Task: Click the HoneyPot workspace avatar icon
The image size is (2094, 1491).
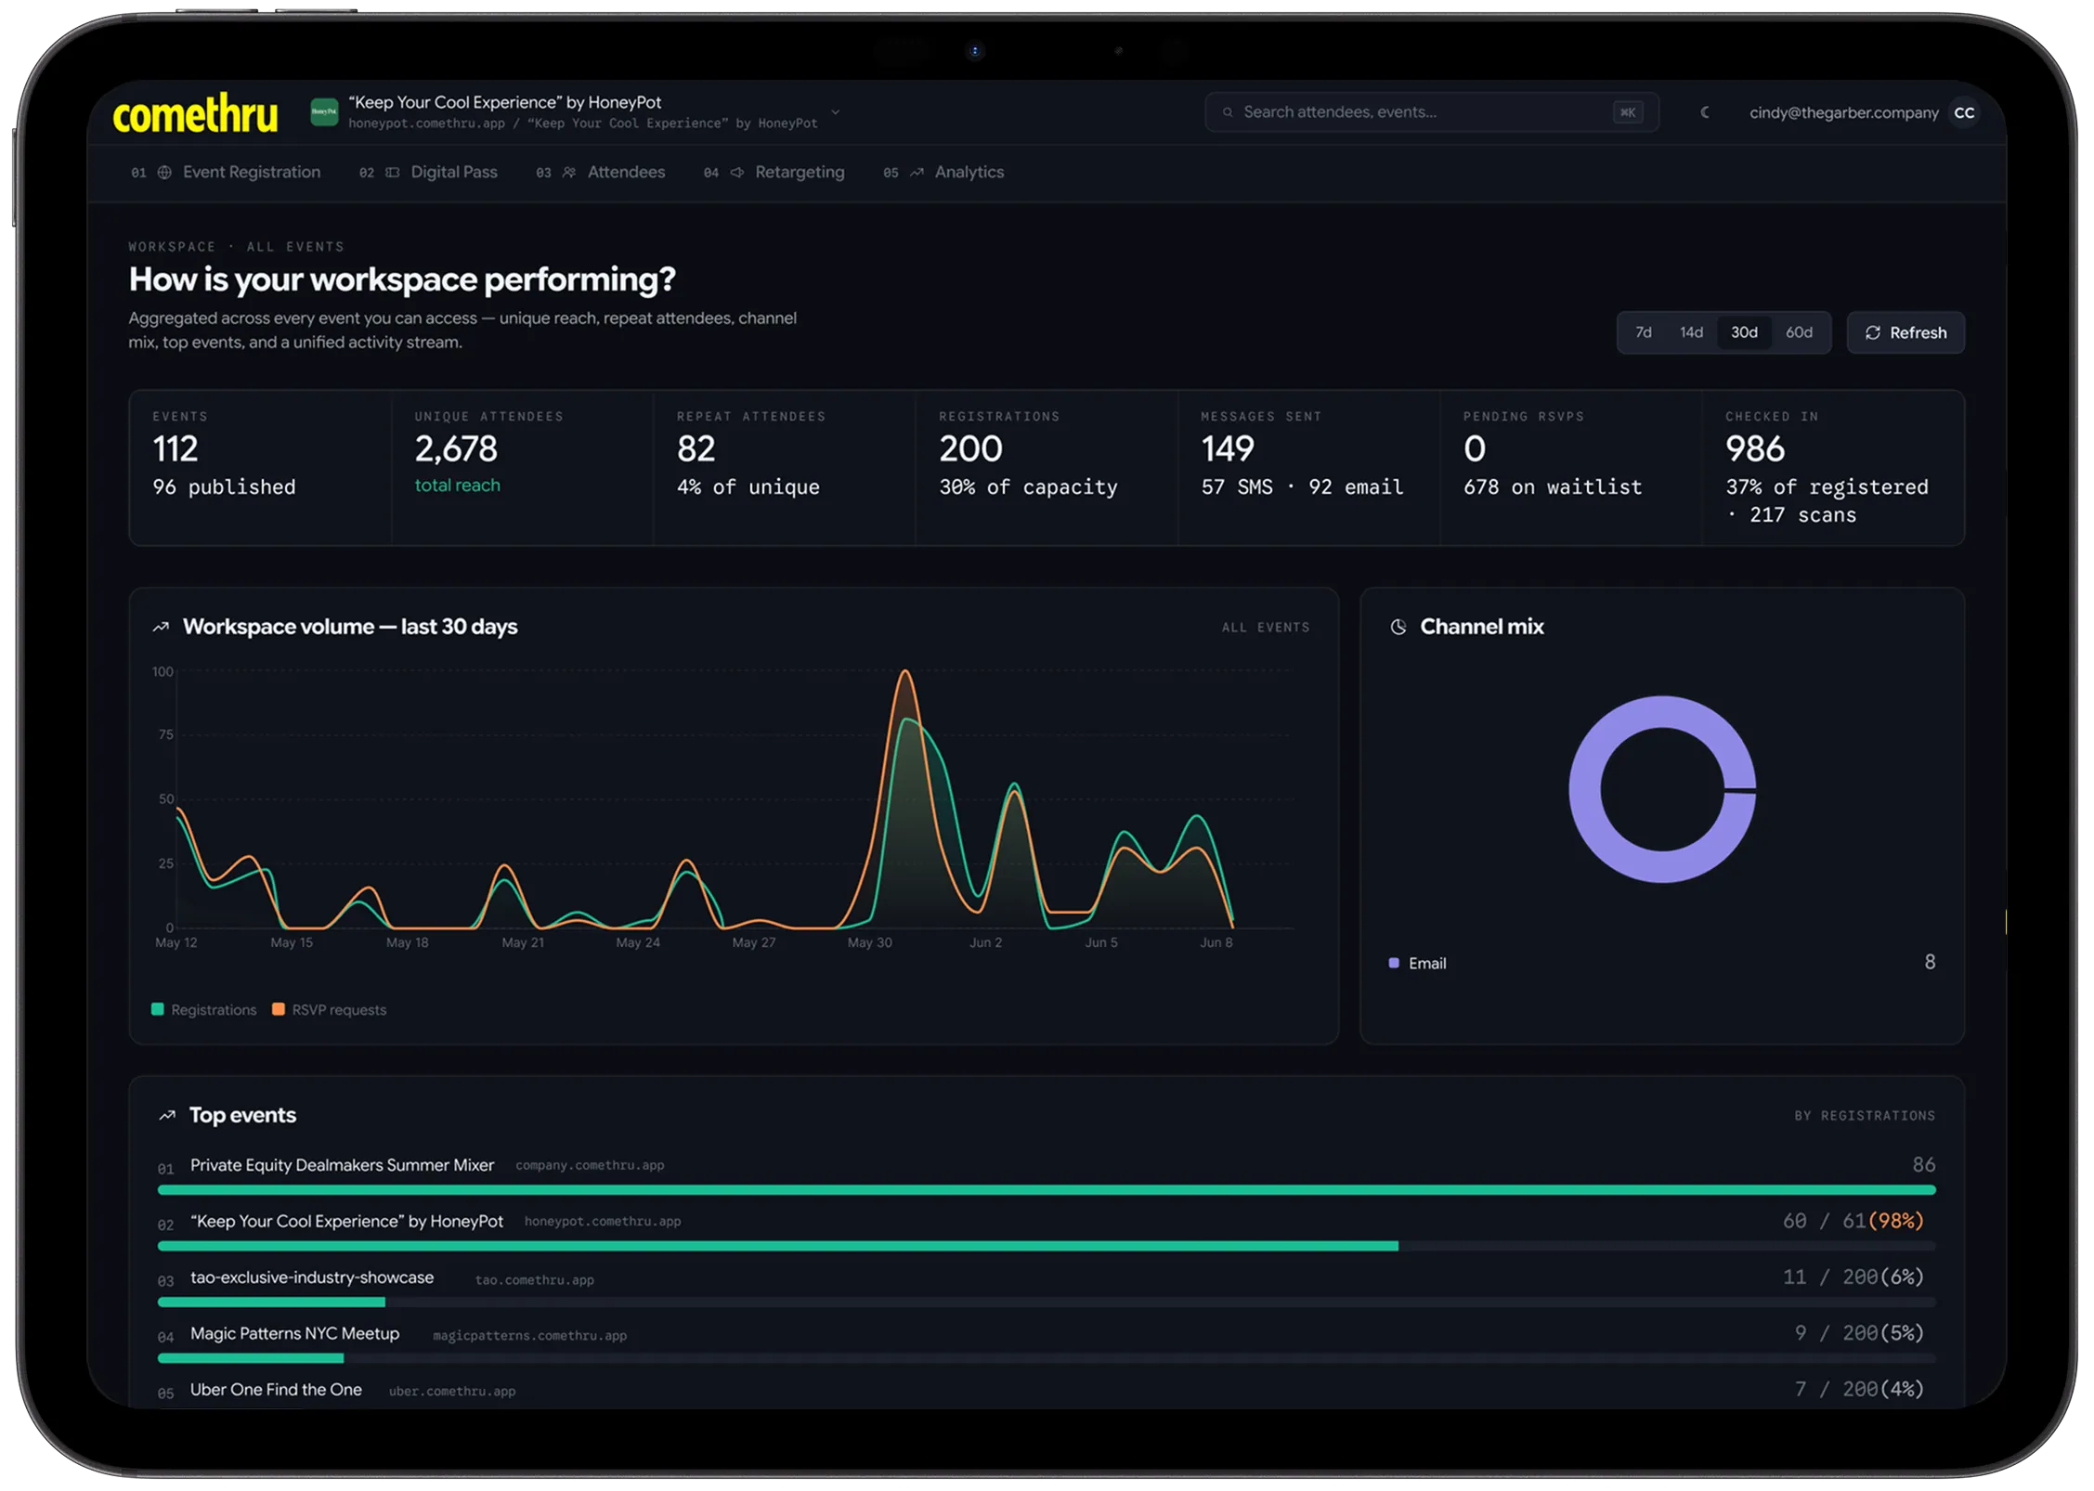Action: [324, 112]
